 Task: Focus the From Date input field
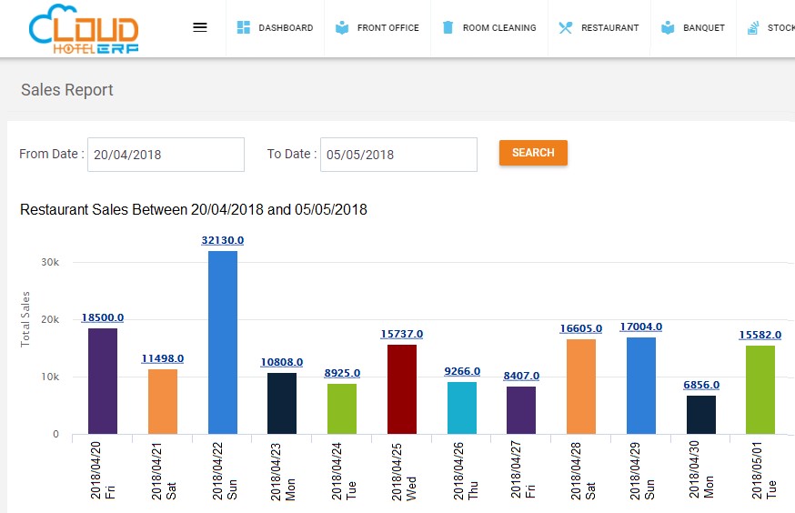pyautogui.click(x=166, y=155)
